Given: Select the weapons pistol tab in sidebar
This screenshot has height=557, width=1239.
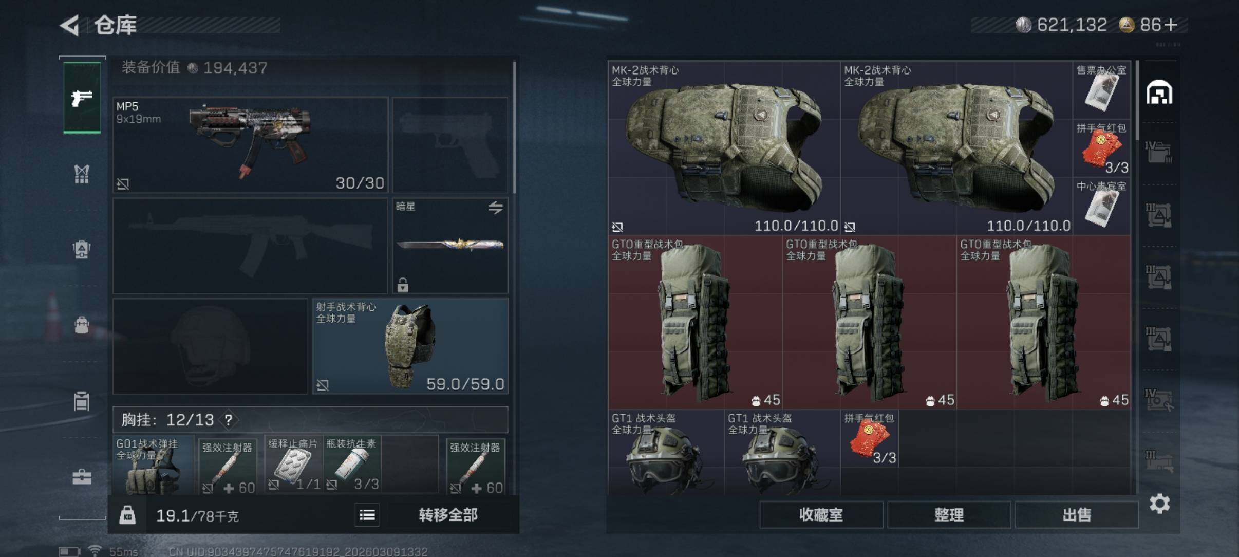Looking at the screenshot, I should [x=82, y=98].
